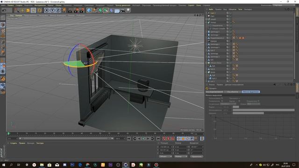
Task: Open the Размер dropdown in the coordinates panel
Action: pos(181,156)
